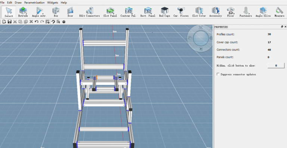Pick the Door tool
The width and height of the screenshot is (287, 148).
pyautogui.click(x=70, y=12)
